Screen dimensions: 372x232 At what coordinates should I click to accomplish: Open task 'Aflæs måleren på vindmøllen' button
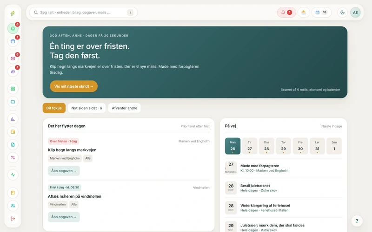pyautogui.click(x=64, y=217)
